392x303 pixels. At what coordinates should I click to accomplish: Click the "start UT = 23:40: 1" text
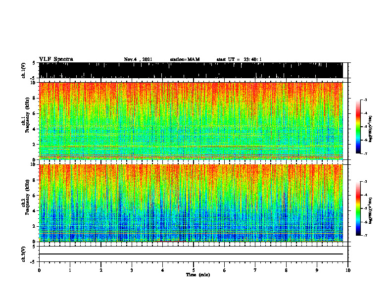tap(239, 59)
